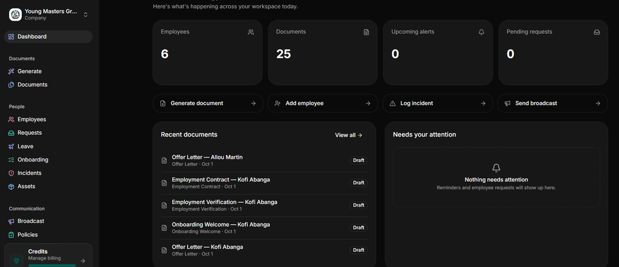The image size is (619, 267).
Task: Click Draft badge on Onboarding Welcome row
Action: pyautogui.click(x=358, y=228)
